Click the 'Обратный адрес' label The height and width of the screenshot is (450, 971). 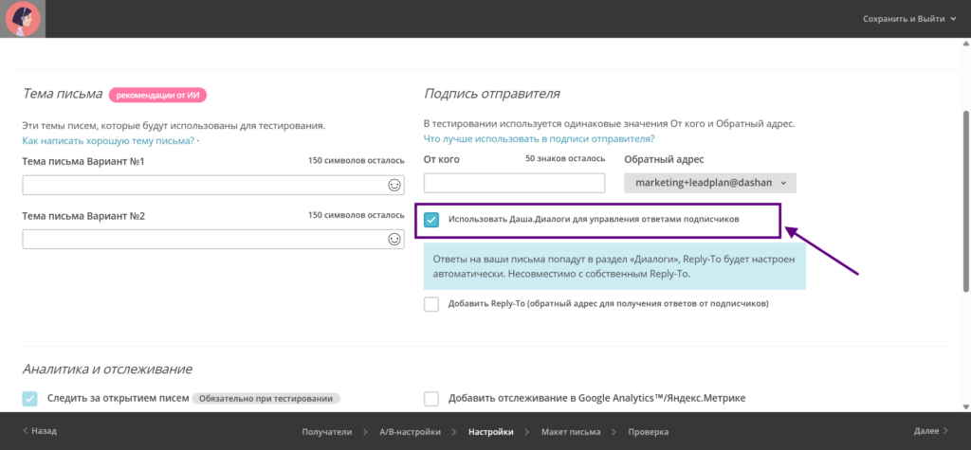pyautogui.click(x=664, y=159)
